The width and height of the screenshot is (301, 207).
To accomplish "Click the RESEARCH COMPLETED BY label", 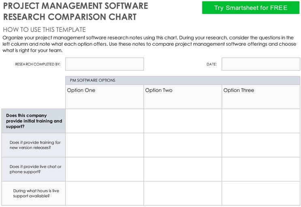I will click(x=38, y=64).
